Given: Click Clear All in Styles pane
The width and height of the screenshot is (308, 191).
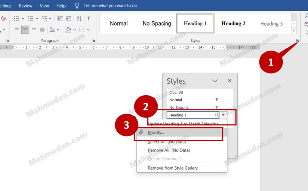Looking at the screenshot, I should pos(176,93).
